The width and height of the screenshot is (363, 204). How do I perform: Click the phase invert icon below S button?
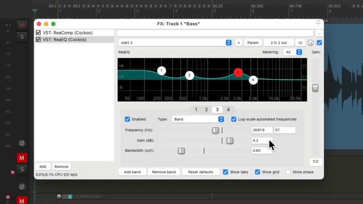coord(22,186)
